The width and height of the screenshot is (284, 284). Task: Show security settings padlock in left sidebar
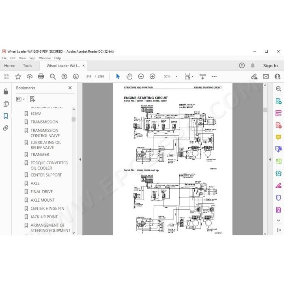click(6, 91)
